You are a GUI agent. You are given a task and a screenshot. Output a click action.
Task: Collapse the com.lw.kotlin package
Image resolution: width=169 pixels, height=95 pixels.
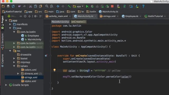(x=14, y=32)
